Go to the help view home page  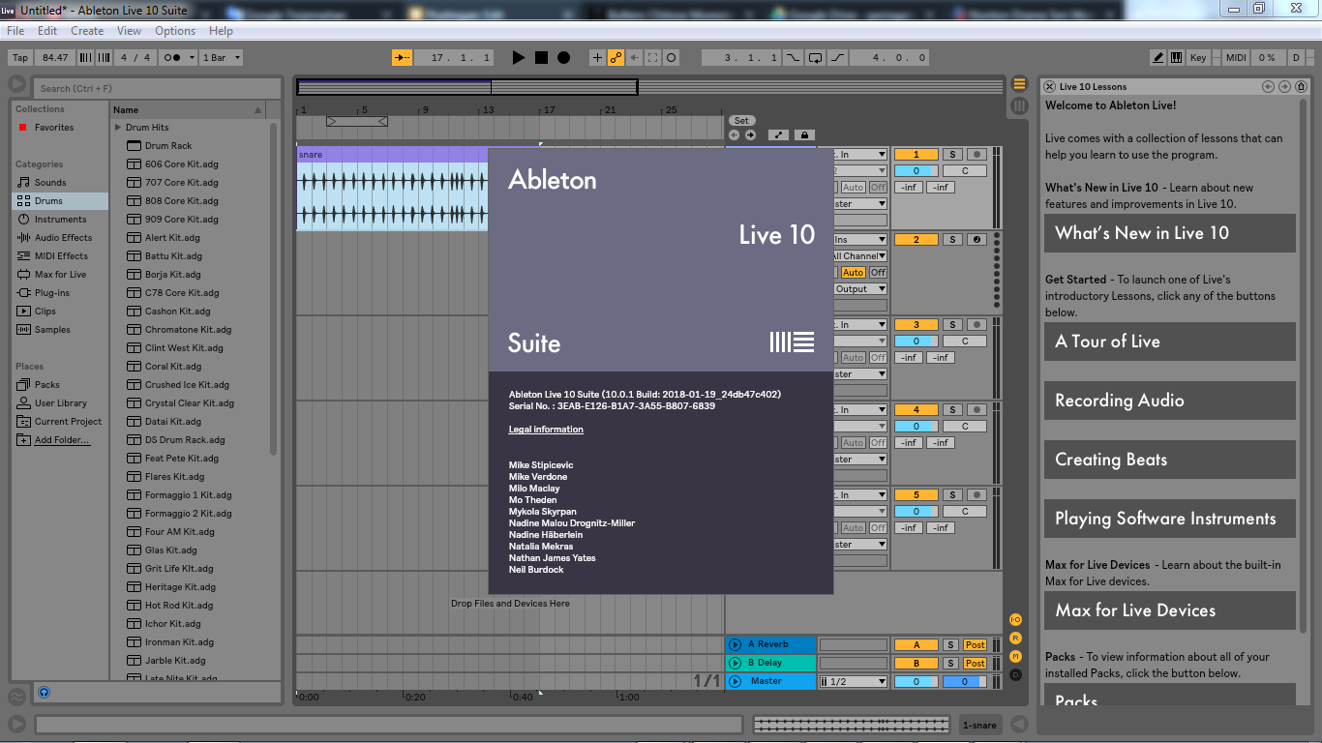(1301, 87)
